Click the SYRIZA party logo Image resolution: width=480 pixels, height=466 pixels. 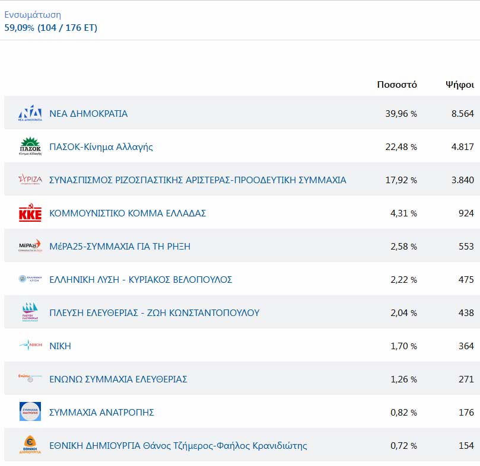coord(30,179)
